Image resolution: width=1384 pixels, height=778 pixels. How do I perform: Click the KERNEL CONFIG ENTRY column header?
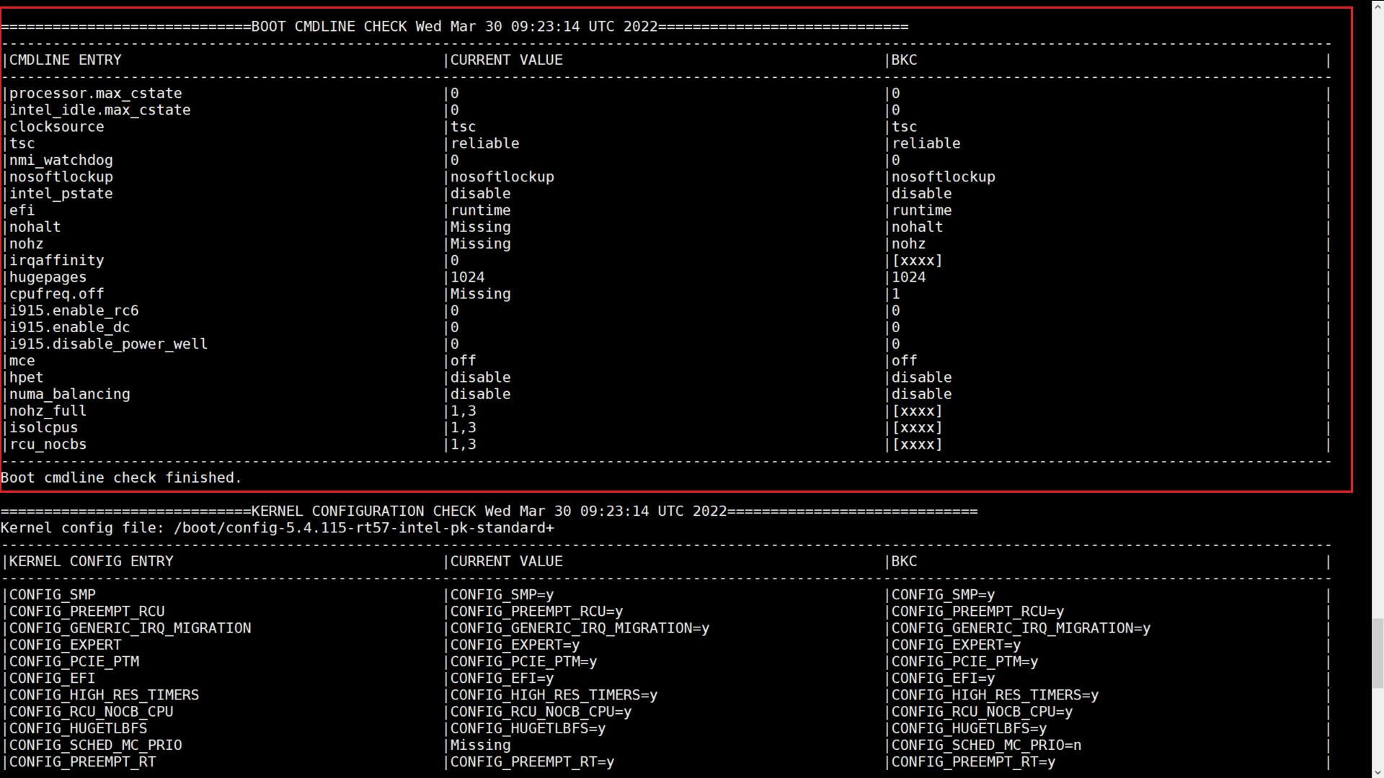click(x=91, y=561)
